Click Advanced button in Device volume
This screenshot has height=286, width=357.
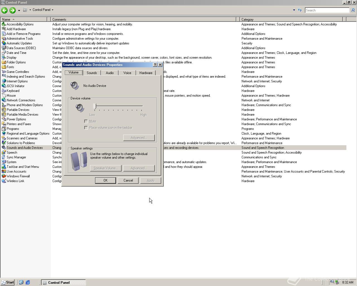(139, 138)
